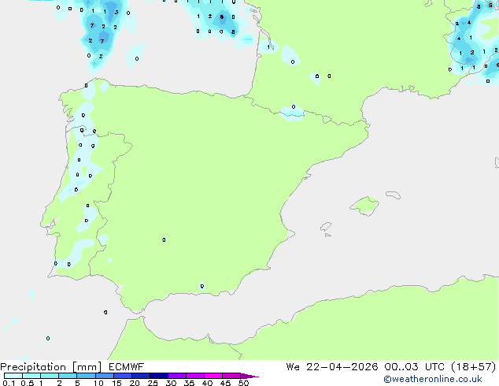Pick the purple legend swatch above 30

pyautogui.click(x=177, y=376)
